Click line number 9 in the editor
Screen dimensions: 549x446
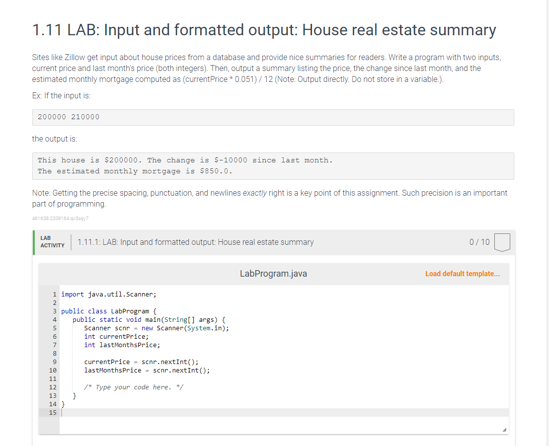tap(54, 362)
